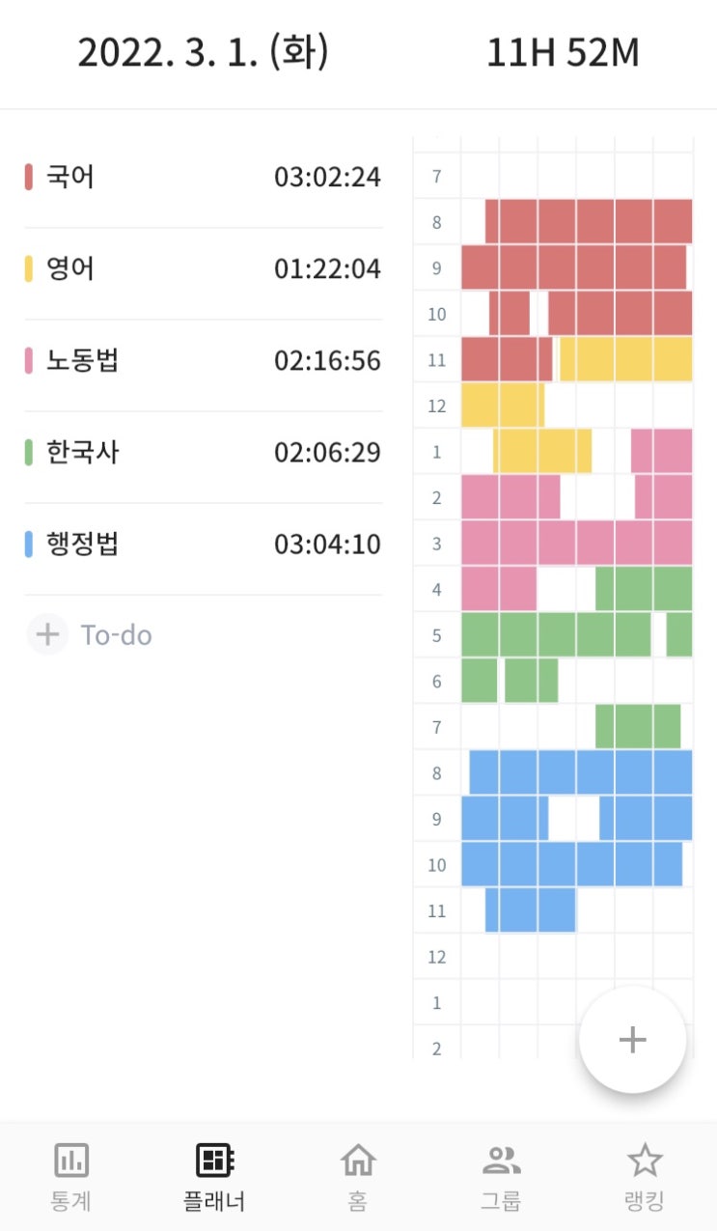Open the 그룹 people icon
717x1231 pixels.
pos(501,1160)
